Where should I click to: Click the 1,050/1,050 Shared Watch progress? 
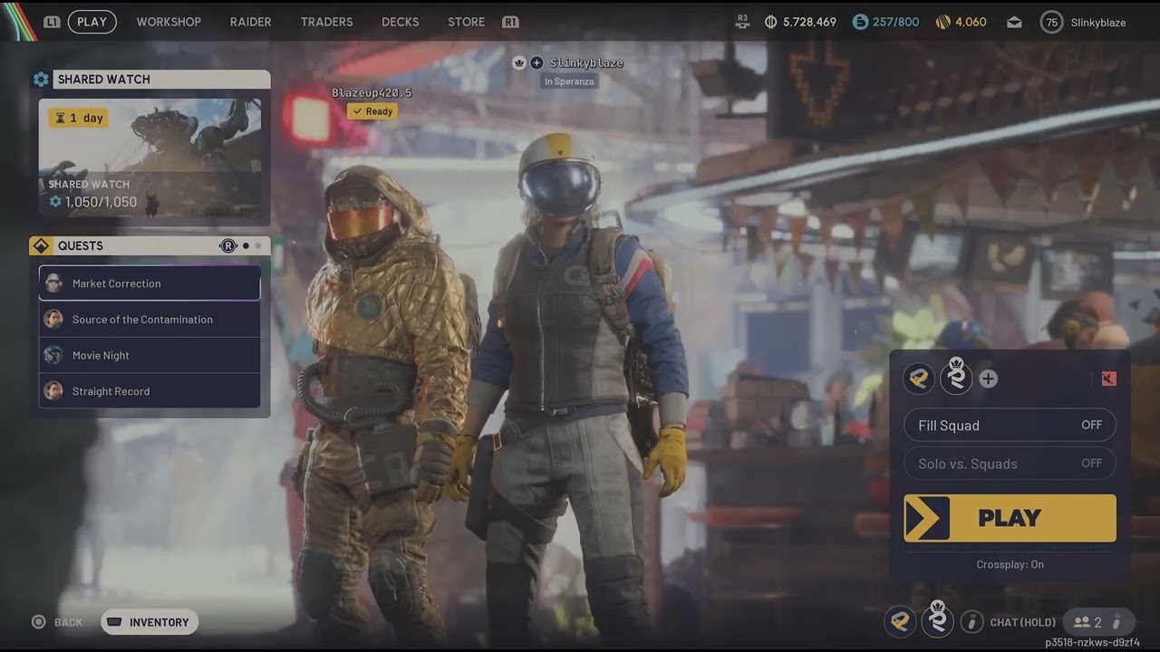coord(101,202)
